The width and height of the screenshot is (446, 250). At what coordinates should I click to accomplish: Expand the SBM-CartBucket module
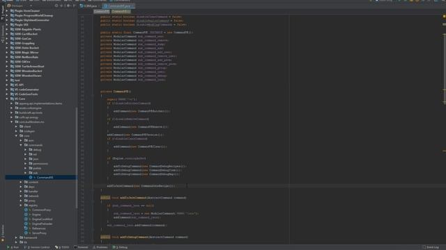(x=7, y=34)
